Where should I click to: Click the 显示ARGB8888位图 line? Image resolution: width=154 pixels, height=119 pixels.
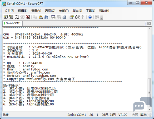coord(30,92)
